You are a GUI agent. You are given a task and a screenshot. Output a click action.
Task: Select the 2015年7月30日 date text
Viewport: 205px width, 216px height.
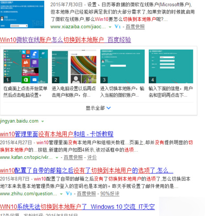(67, 4)
